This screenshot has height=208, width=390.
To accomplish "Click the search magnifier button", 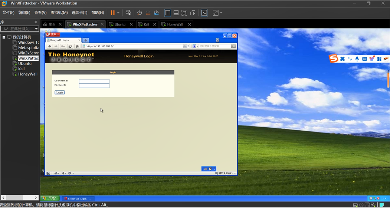I will (x=233, y=46).
